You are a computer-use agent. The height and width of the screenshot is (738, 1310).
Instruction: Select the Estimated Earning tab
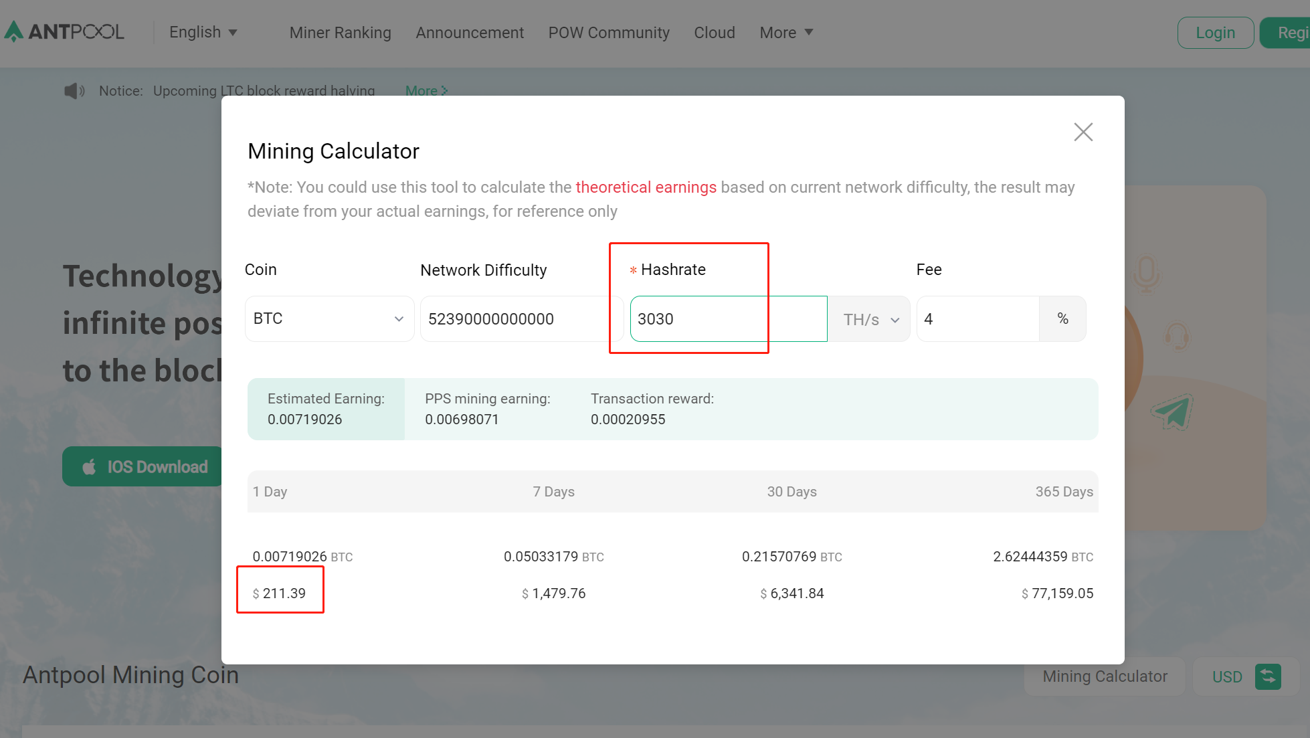(326, 409)
